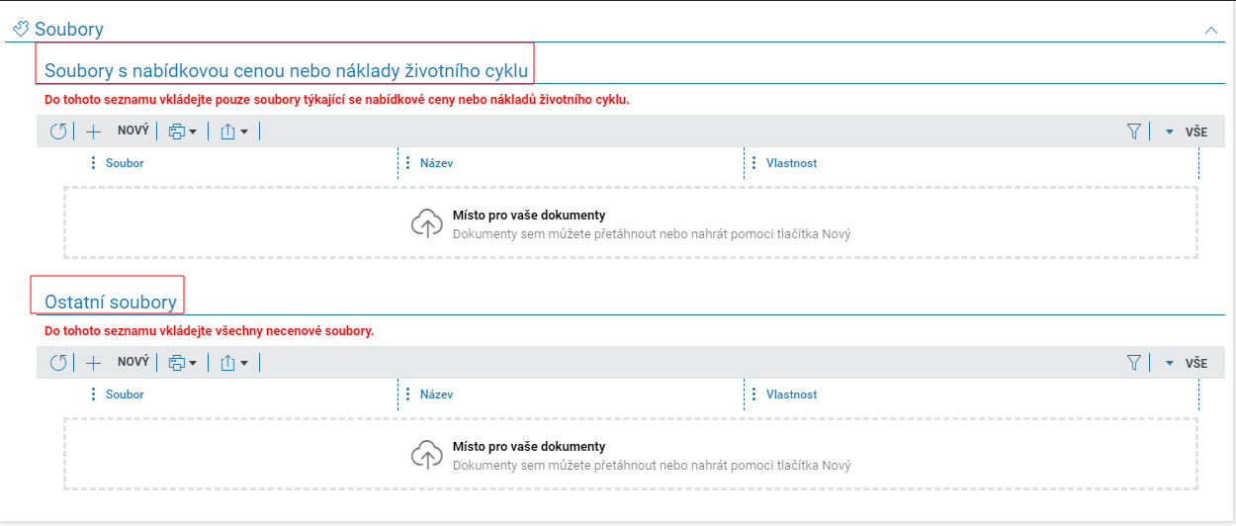The width and height of the screenshot is (1236, 526).
Task: Click upload cloud in Ostatní soubory drop zone
Action: [x=427, y=455]
